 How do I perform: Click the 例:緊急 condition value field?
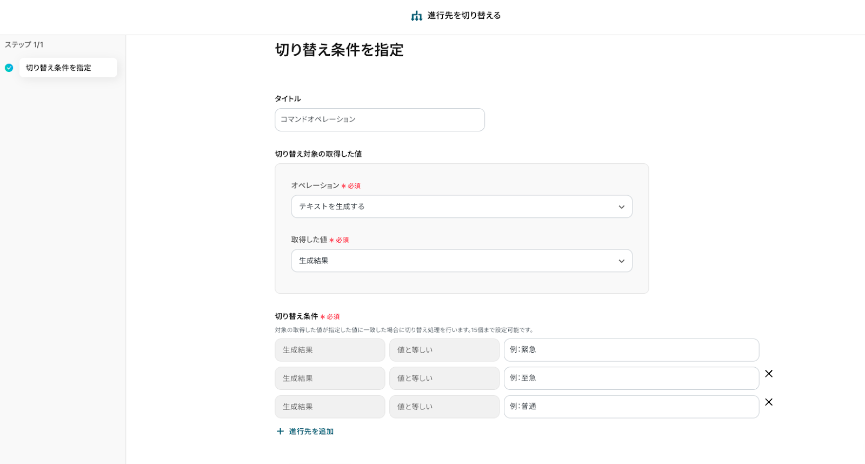pos(631,350)
